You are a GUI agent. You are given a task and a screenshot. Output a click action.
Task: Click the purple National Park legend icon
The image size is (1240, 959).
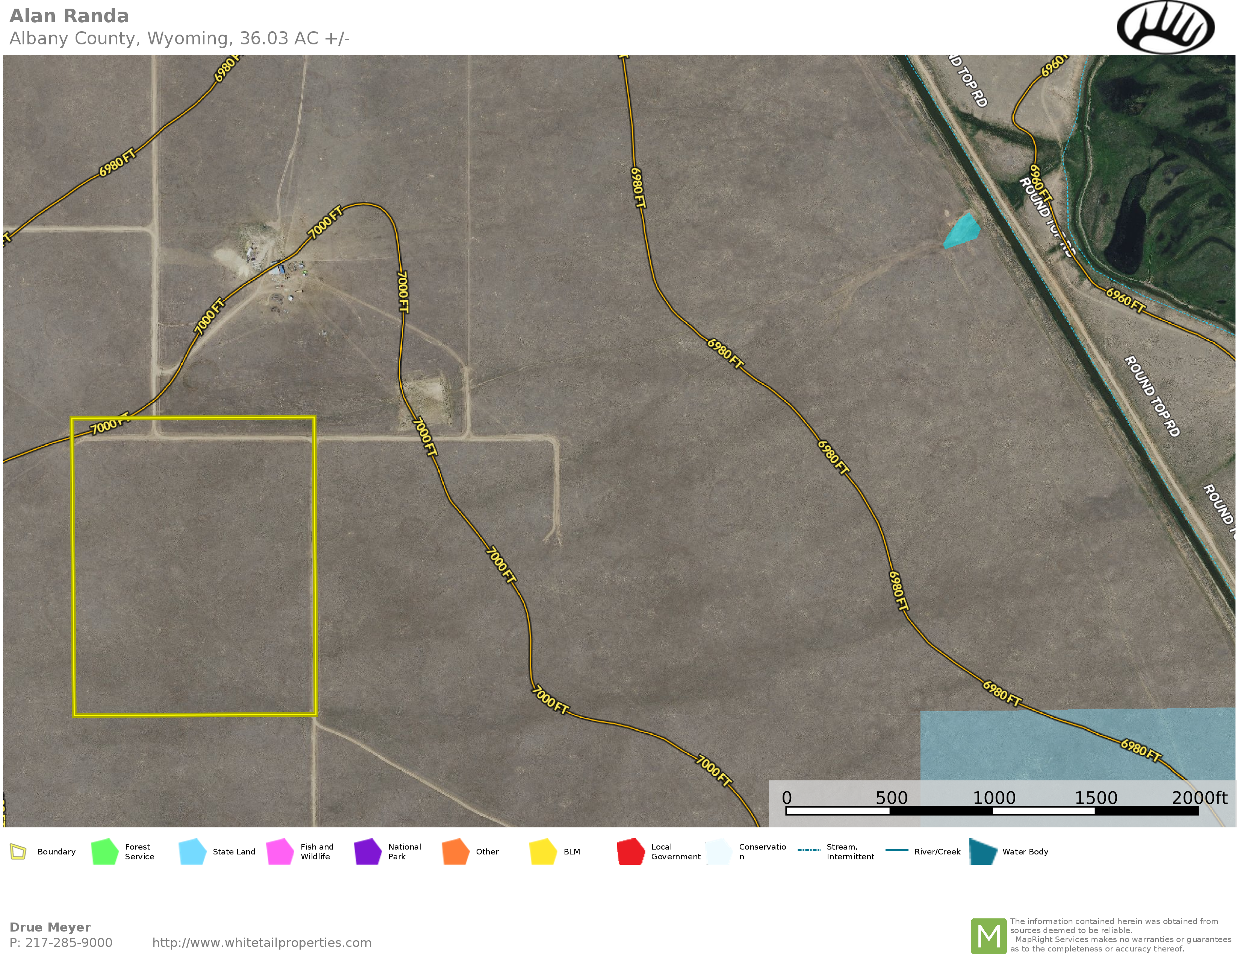[367, 851]
